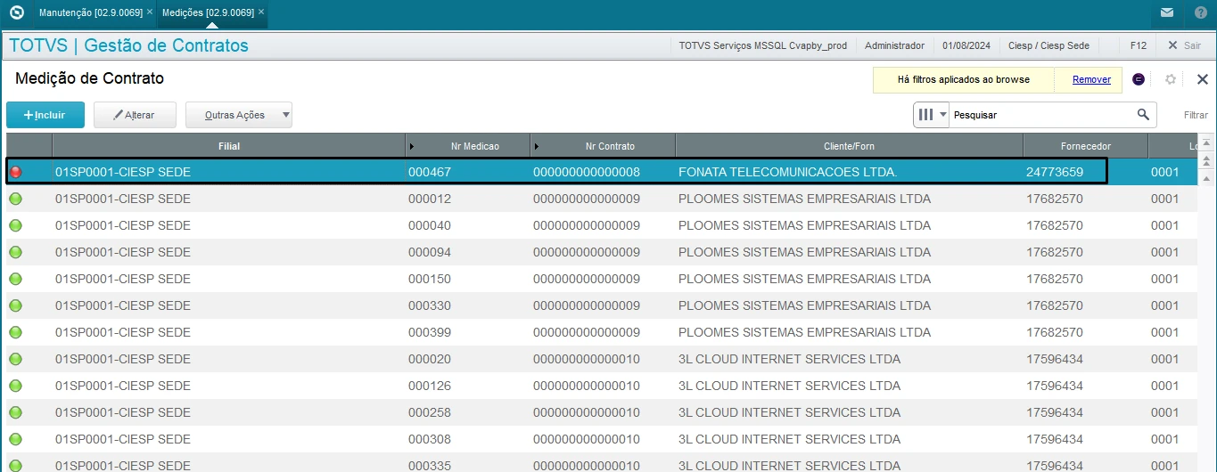
Task: Click the magnifier search icon
Action: coord(1143,115)
